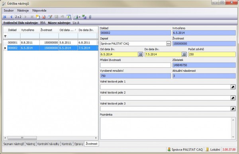Screen dimensions: 239x154
Task: Switch to Nástroj tab
Action: click(31, 144)
